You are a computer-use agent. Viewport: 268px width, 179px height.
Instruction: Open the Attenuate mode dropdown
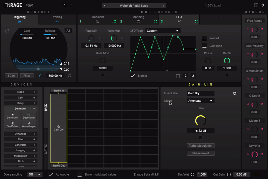[200, 101]
